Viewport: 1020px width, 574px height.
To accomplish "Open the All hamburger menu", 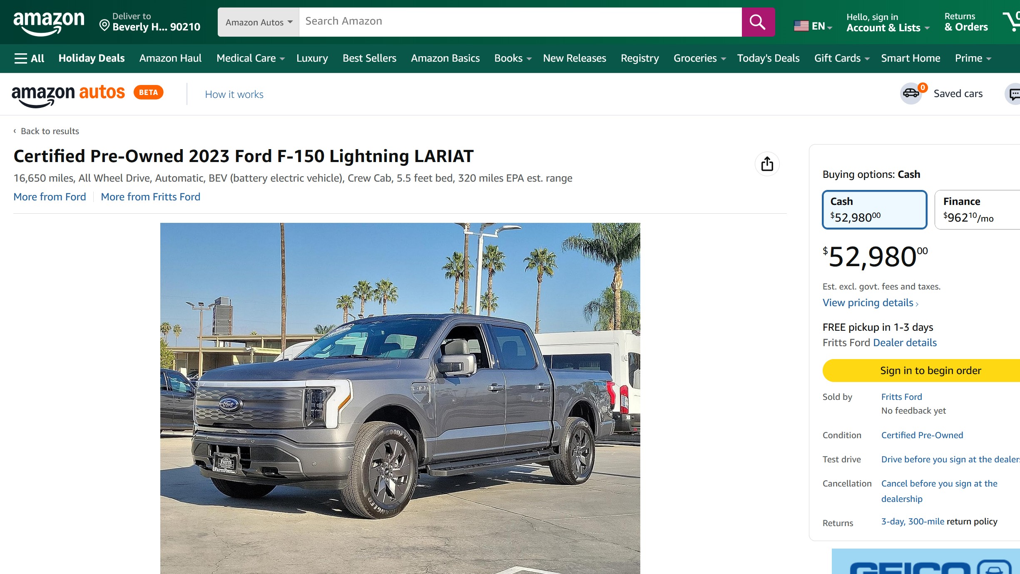I will click(x=29, y=58).
